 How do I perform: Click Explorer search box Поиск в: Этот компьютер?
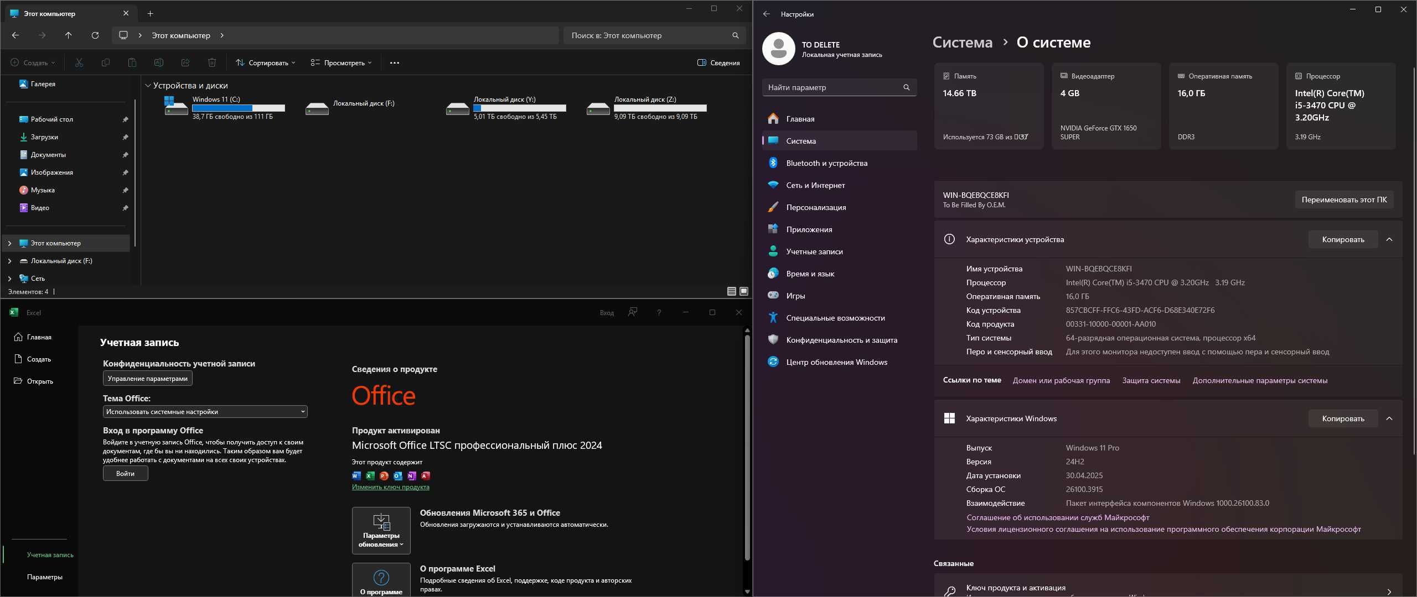click(x=654, y=35)
